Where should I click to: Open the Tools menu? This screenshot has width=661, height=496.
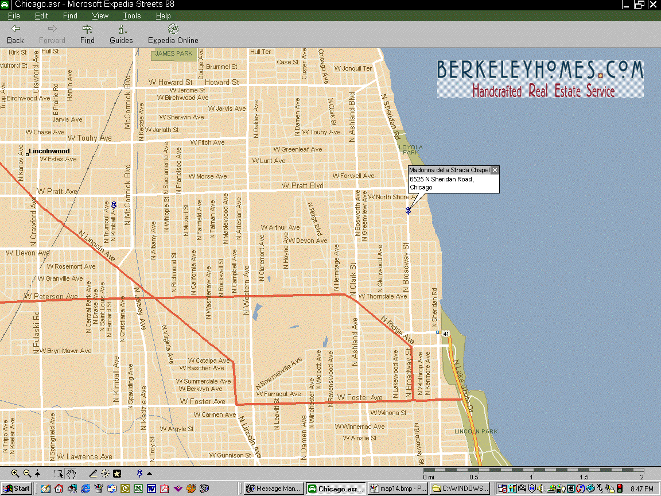pyautogui.click(x=131, y=16)
